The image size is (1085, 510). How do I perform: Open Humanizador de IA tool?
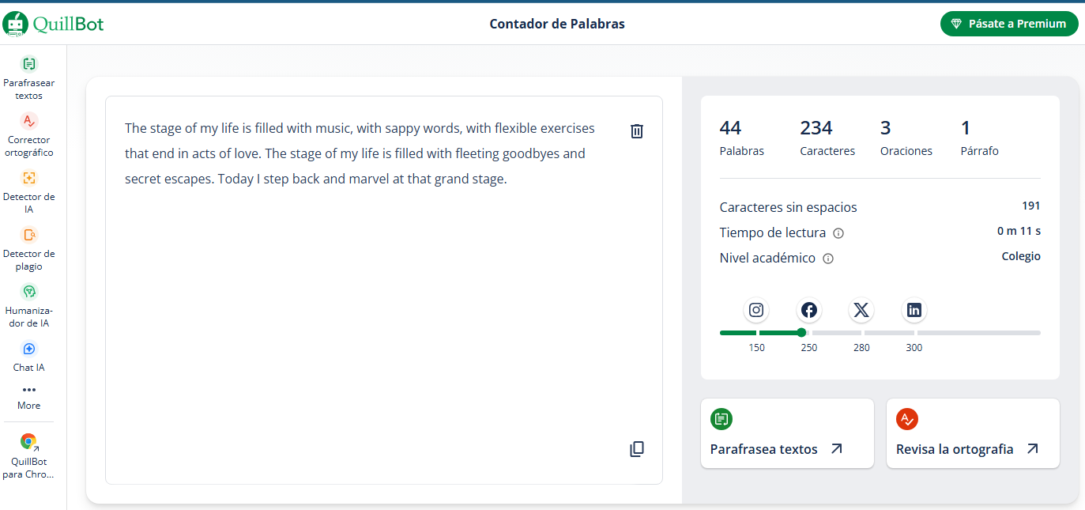(29, 306)
